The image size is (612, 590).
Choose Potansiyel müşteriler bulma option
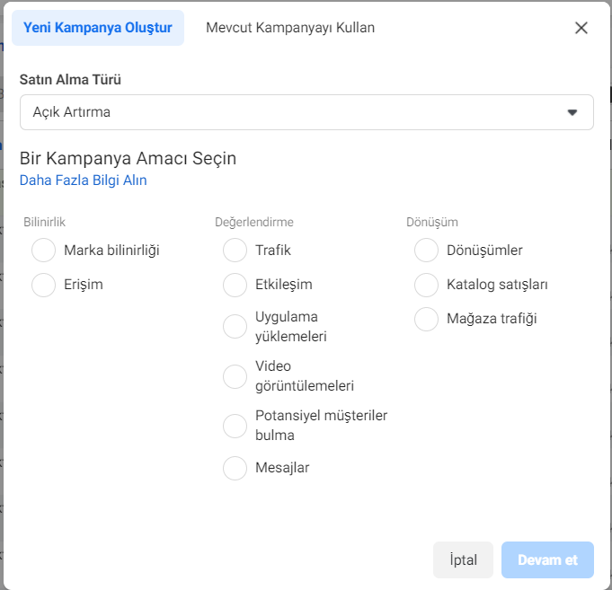pyautogui.click(x=235, y=426)
